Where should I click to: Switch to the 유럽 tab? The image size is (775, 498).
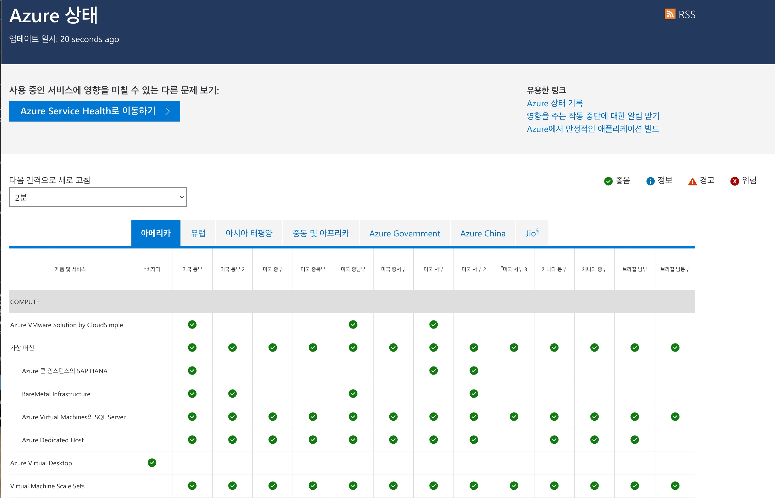tap(198, 233)
